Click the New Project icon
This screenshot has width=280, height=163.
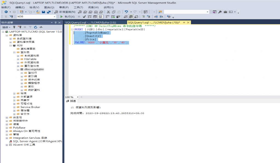22,12
